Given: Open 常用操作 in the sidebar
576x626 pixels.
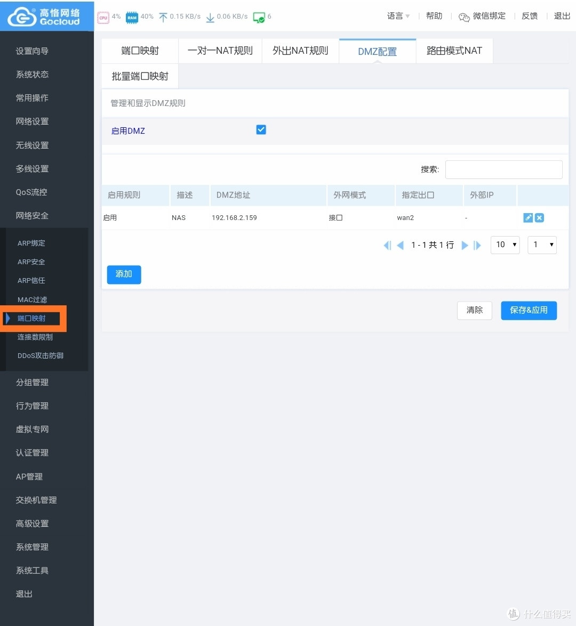Looking at the screenshot, I should click(32, 98).
